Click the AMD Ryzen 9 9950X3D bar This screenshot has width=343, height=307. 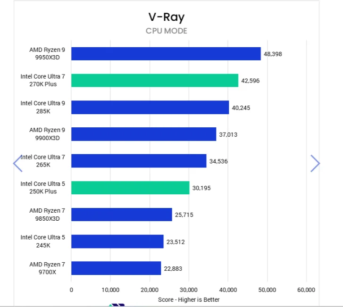pos(166,54)
